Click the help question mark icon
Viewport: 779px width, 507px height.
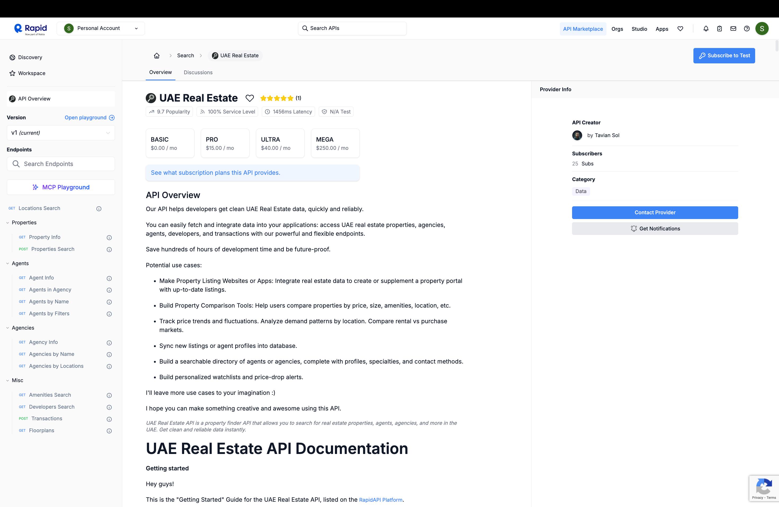747,29
